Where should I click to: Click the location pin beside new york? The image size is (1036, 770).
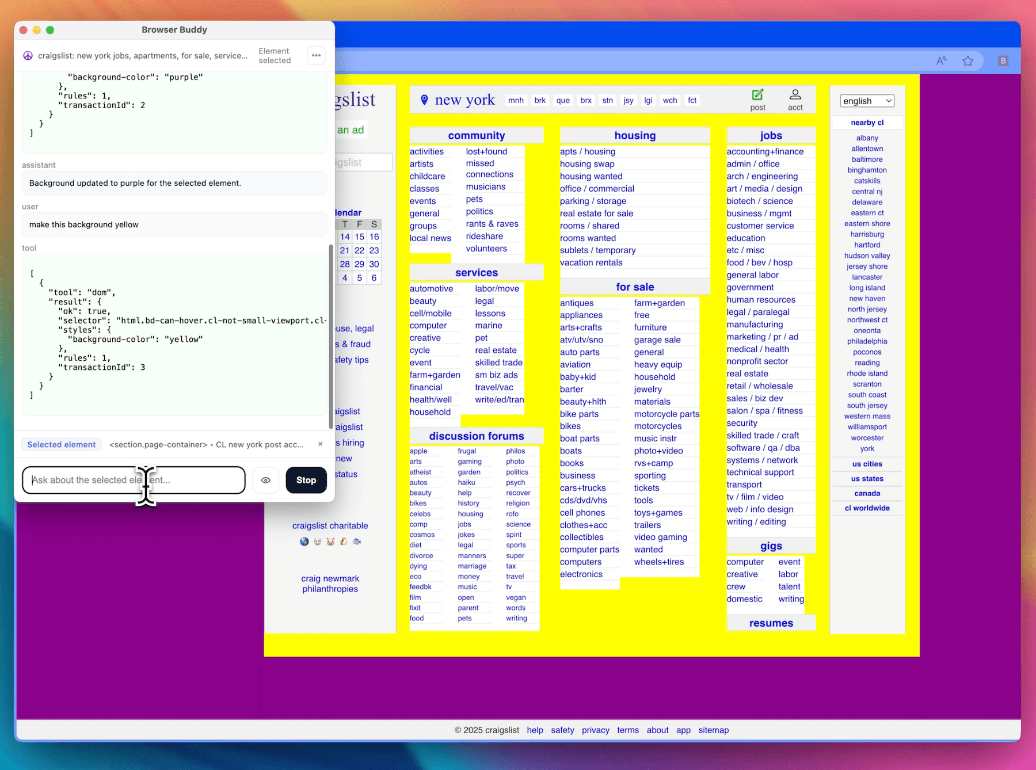tap(424, 100)
